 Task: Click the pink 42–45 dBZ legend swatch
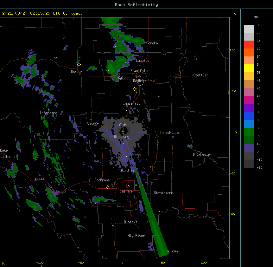pos(249,92)
